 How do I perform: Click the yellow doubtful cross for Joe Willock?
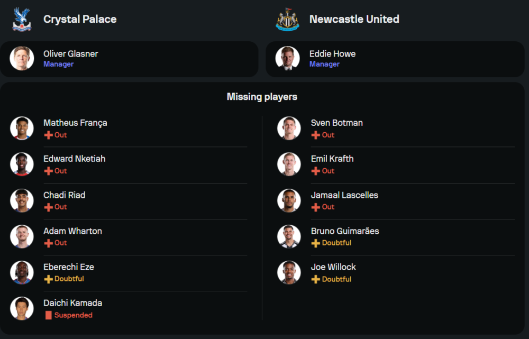(316, 279)
